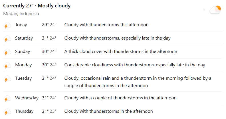
Task: Click Monday's considerable cloudiness description
Action: [x=135, y=65]
